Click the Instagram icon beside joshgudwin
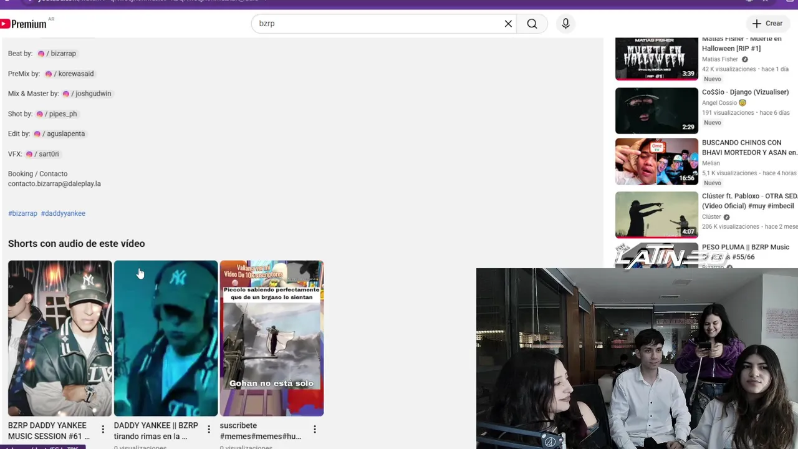Screen dimensions: 798x449 pyautogui.click(x=65, y=94)
